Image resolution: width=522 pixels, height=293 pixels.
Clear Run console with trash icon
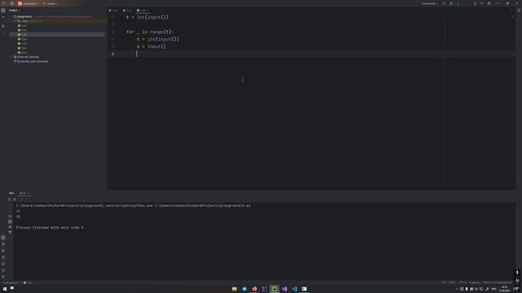[x=10, y=232]
